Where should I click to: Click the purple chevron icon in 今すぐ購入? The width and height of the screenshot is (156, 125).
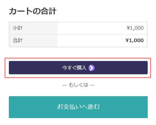pyautogui.click(x=92, y=68)
